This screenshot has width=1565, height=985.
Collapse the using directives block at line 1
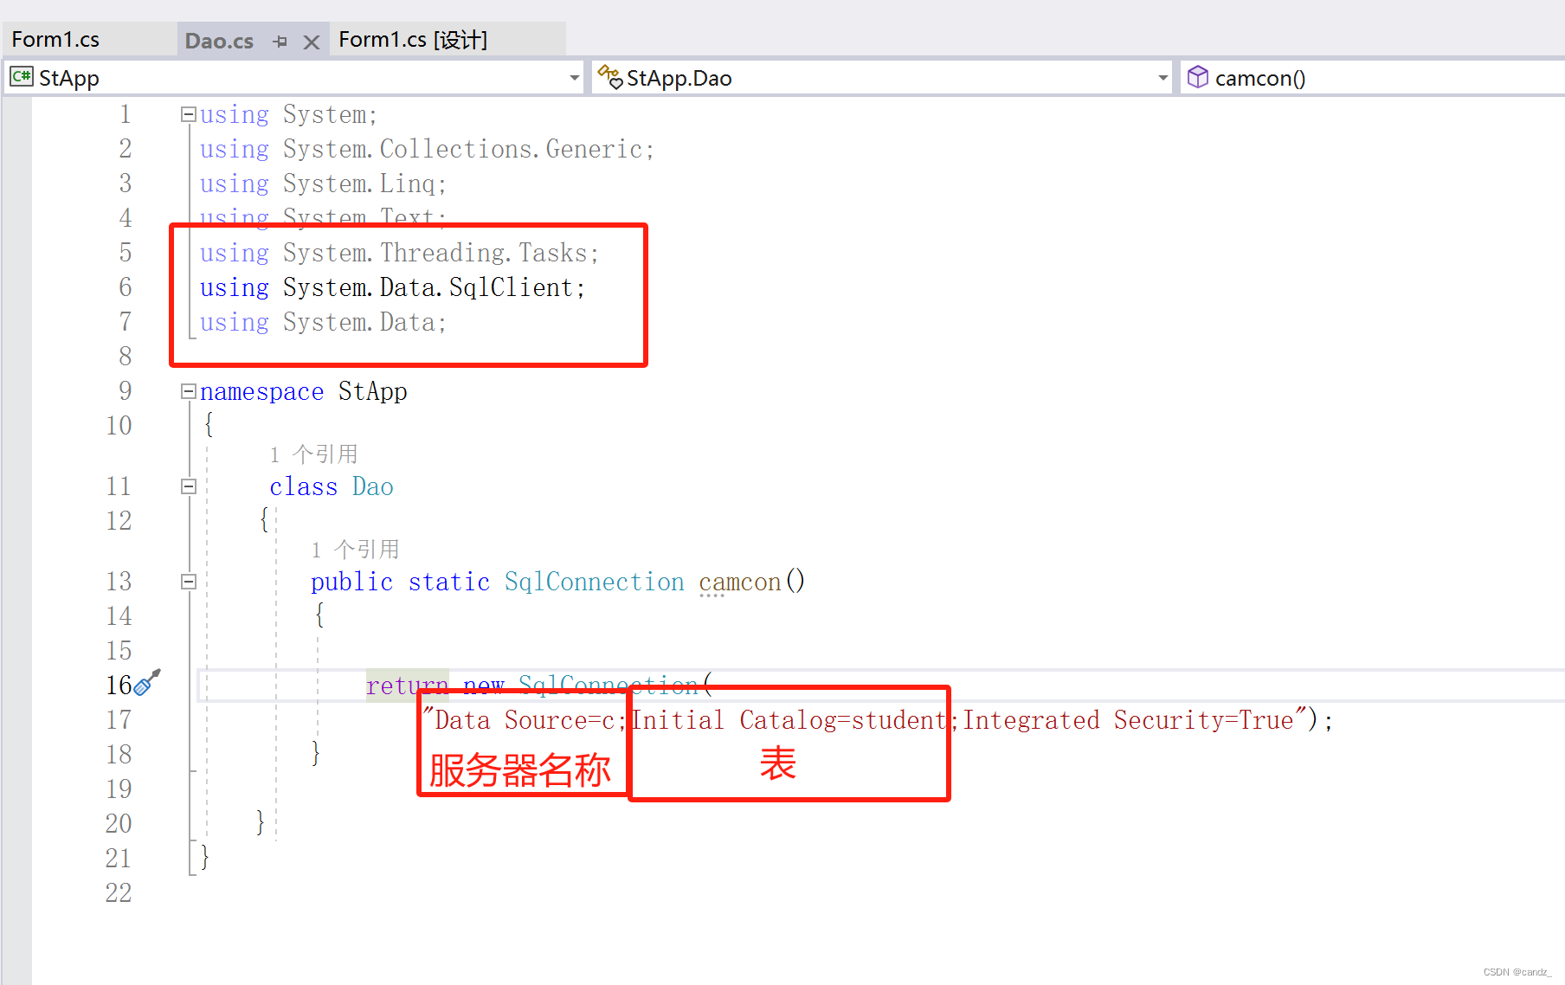point(187,113)
